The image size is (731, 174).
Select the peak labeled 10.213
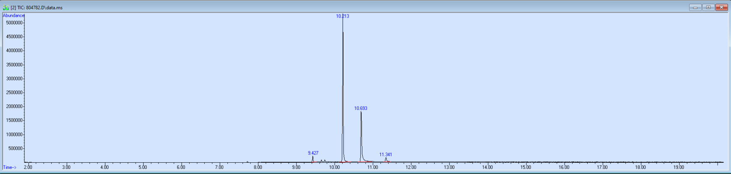[343, 16]
